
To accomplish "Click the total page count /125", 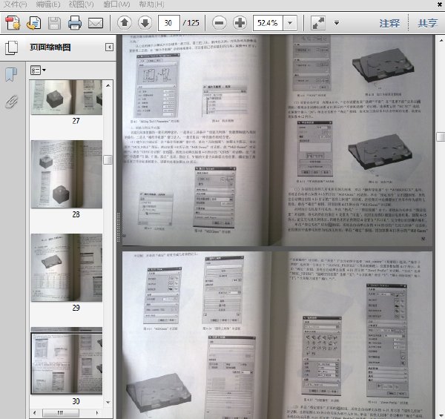I will (x=191, y=23).
